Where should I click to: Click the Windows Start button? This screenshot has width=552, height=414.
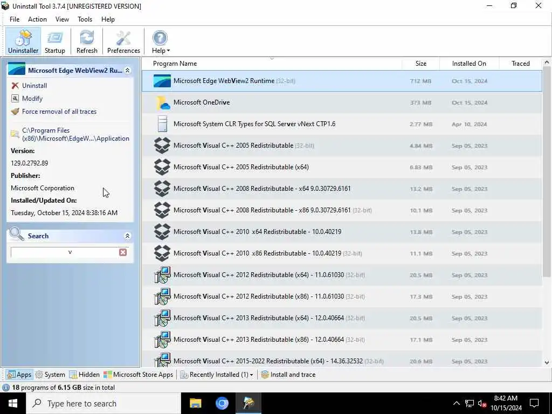13,403
